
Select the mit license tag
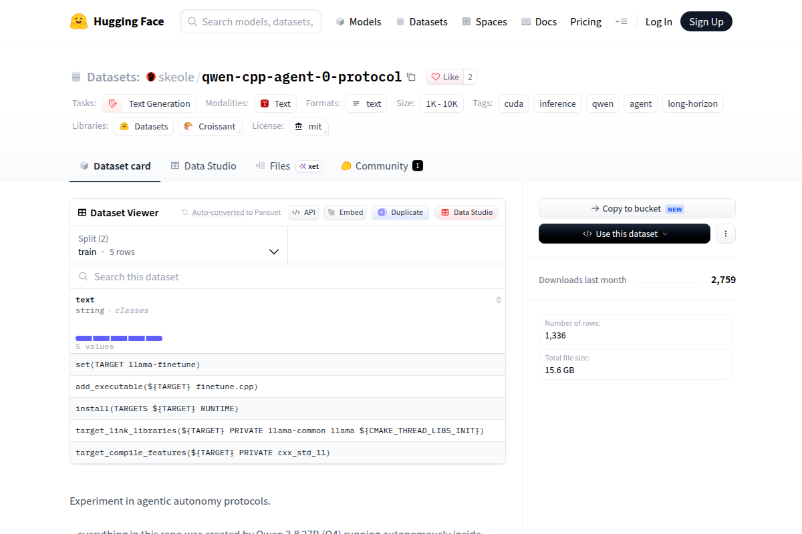309,126
